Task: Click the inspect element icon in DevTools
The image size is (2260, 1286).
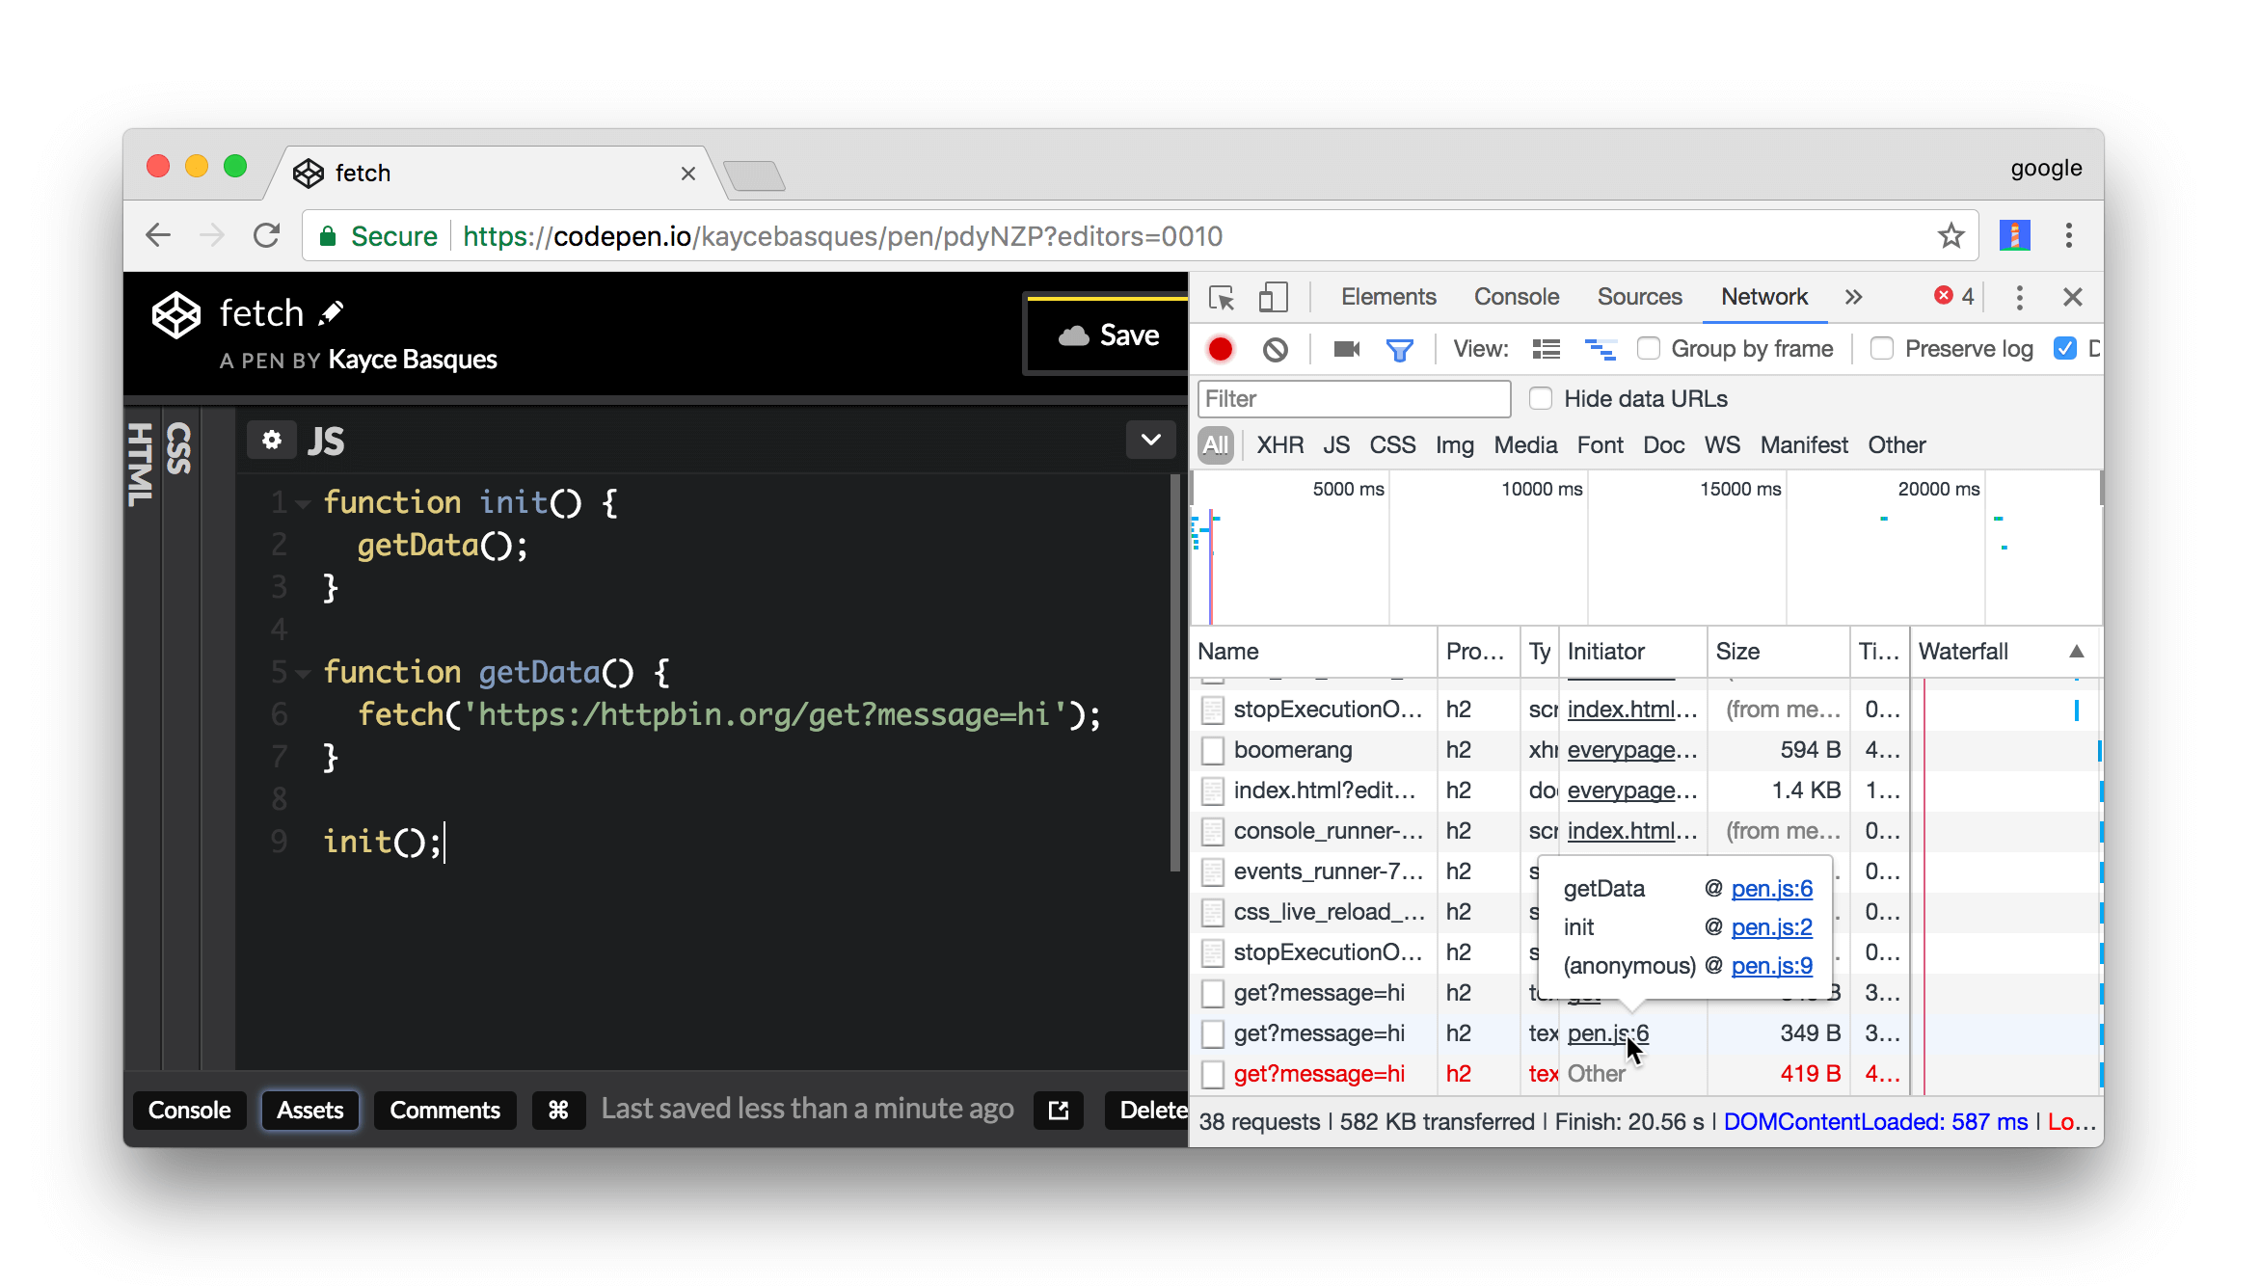Action: pos(1222,296)
